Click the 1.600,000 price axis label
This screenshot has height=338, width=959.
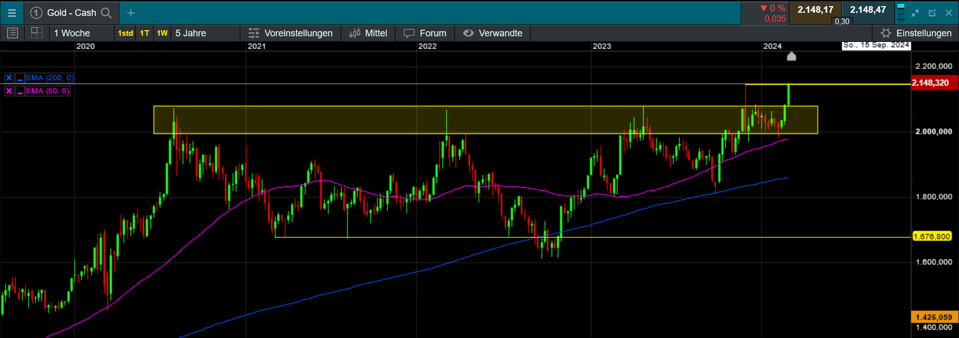(x=933, y=262)
